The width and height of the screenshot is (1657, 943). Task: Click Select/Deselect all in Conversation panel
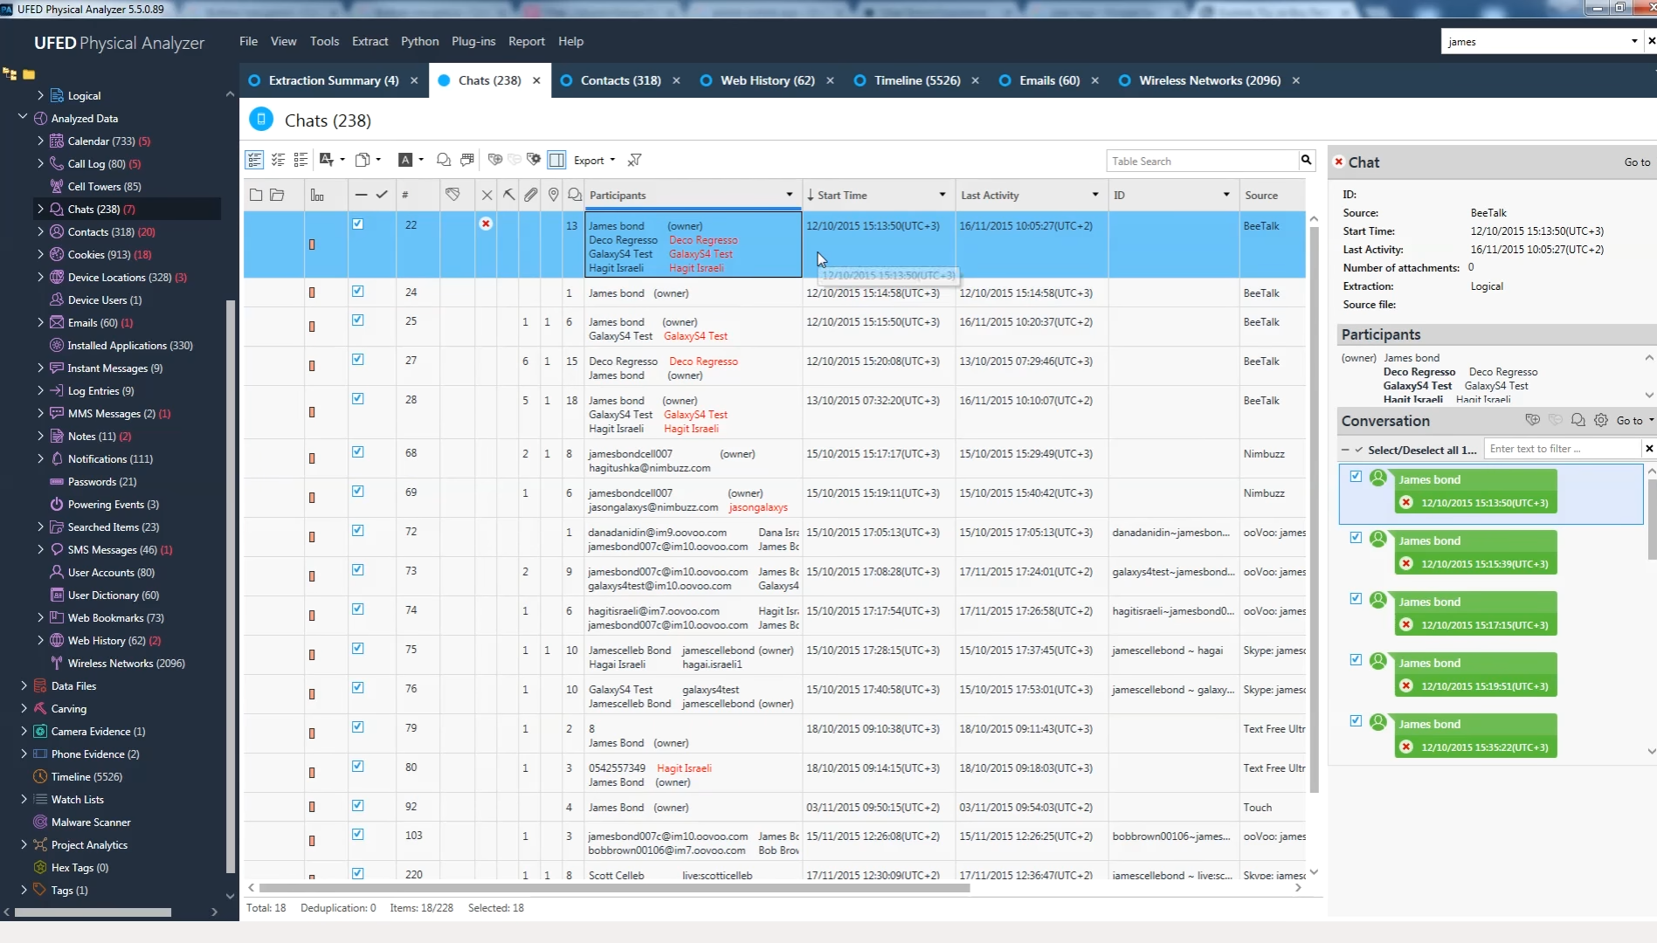[x=1421, y=450]
